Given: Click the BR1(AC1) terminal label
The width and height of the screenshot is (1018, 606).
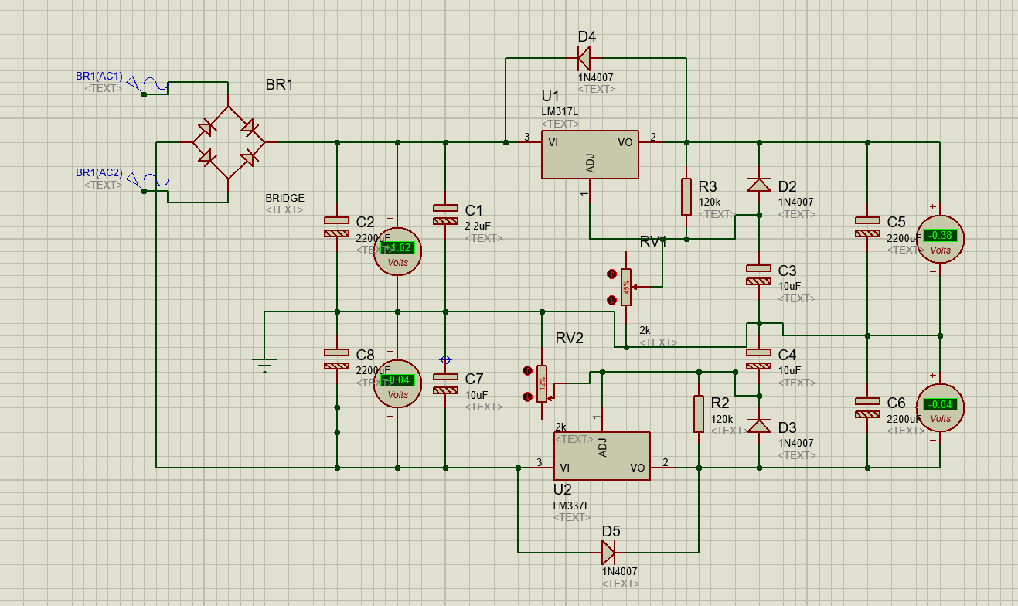Looking at the screenshot, I should (x=99, y=76).
